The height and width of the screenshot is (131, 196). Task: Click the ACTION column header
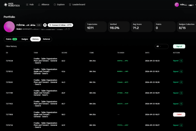(176, 53)
